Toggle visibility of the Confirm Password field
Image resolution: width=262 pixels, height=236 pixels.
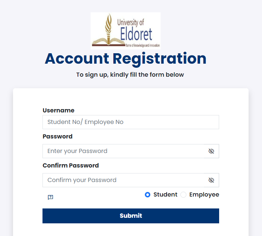[211, 180]
